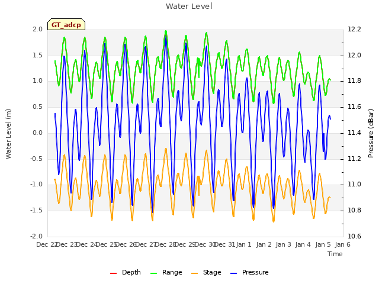379x284 pixels.
Task: Click the -1.0 water level axis value
Action: click(x=36, y=185)
